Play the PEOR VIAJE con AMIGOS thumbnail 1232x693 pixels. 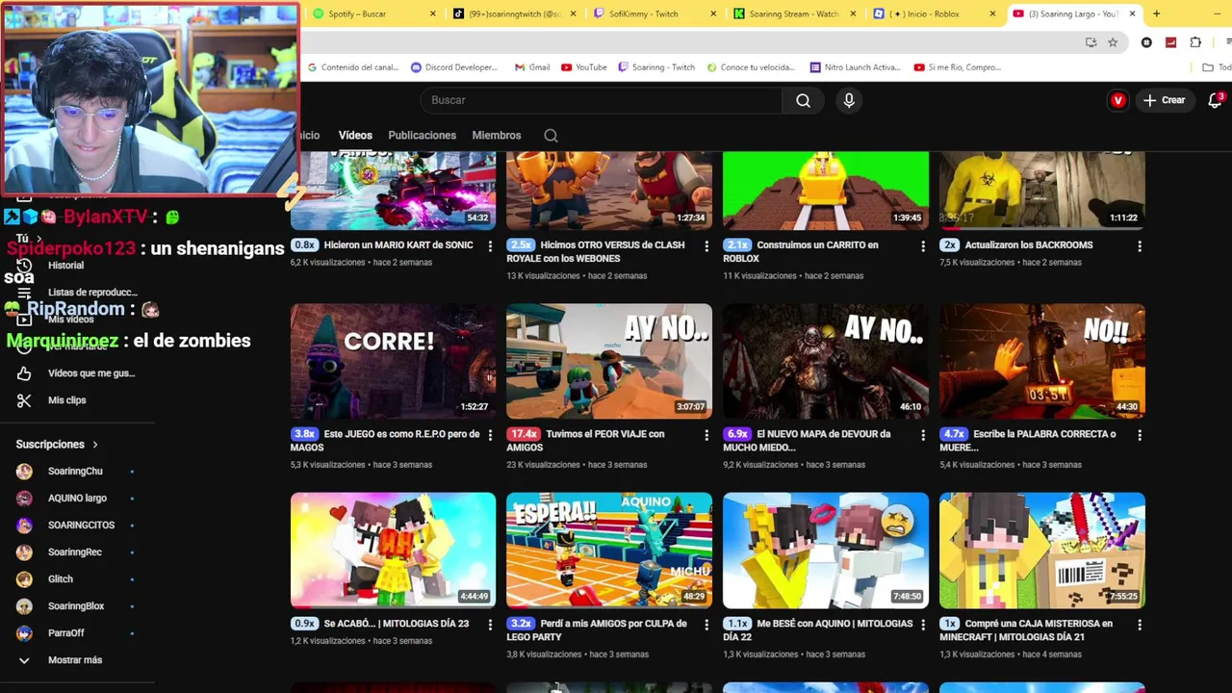[x=609, y=361]
